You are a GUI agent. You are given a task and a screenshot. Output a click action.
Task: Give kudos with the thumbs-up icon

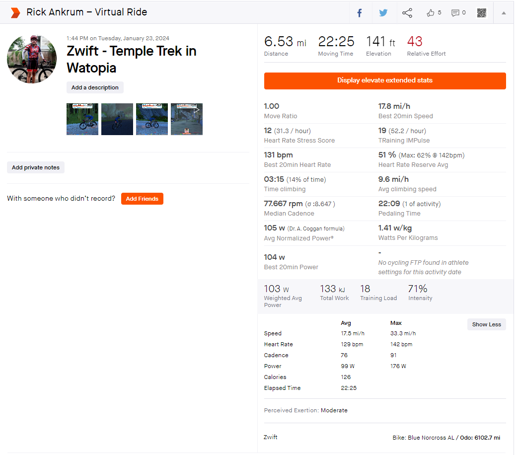(430, 13)
